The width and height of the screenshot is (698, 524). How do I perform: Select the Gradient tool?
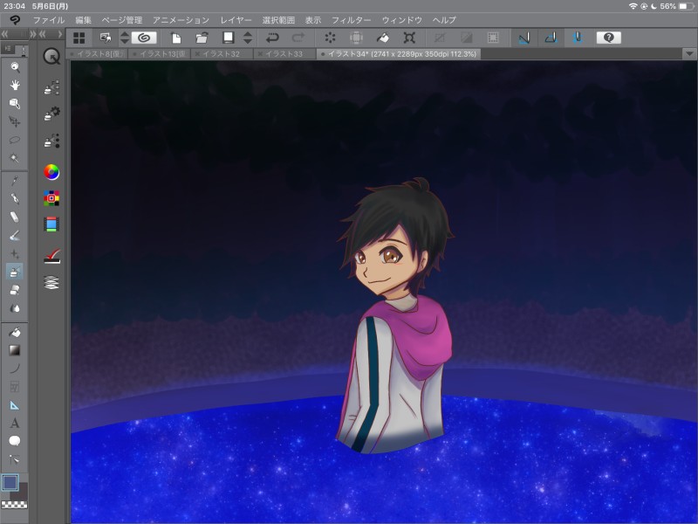15,350
